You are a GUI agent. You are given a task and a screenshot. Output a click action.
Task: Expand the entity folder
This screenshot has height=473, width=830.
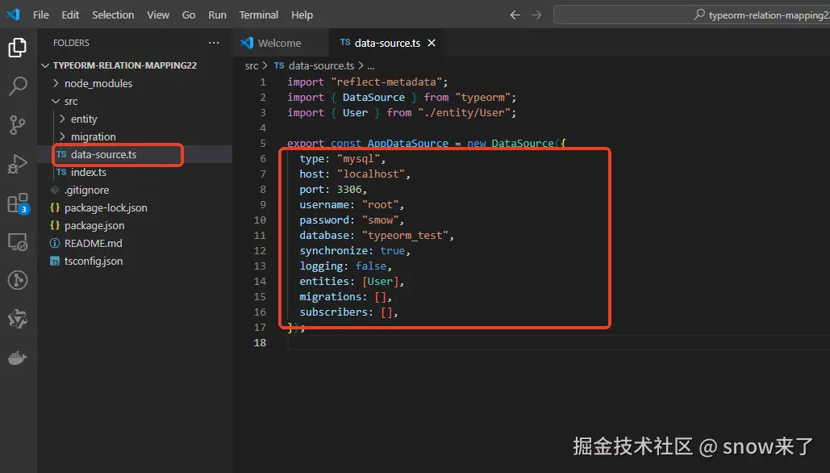pos(135,119)
